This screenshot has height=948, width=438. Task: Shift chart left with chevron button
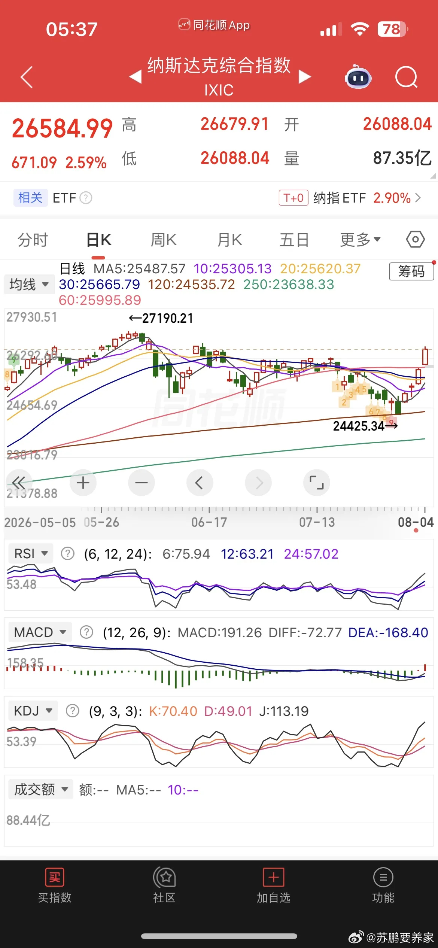point(200,483)
